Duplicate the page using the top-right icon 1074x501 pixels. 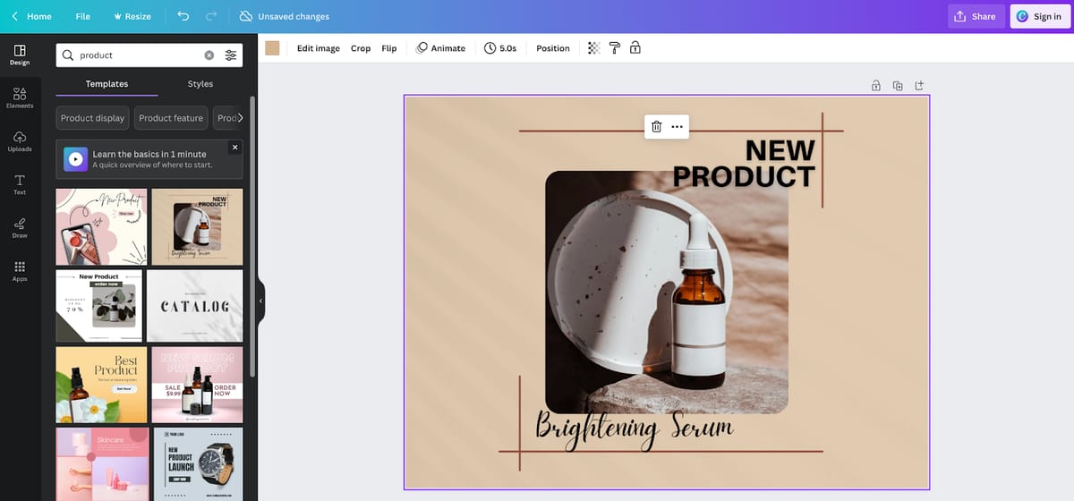898,86
